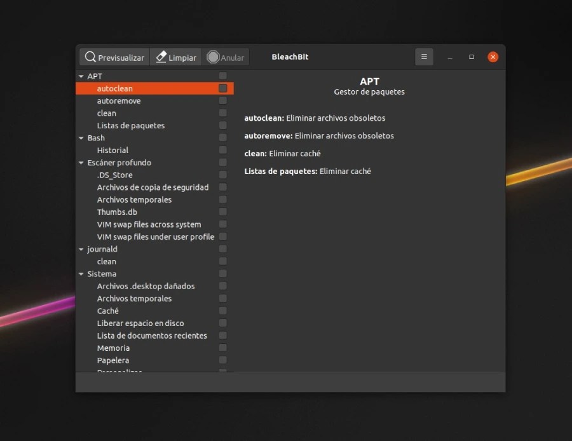Click the broom icon on Limpiar
The width and height of the screenshot is (572, 441).
tap(160, 57)
